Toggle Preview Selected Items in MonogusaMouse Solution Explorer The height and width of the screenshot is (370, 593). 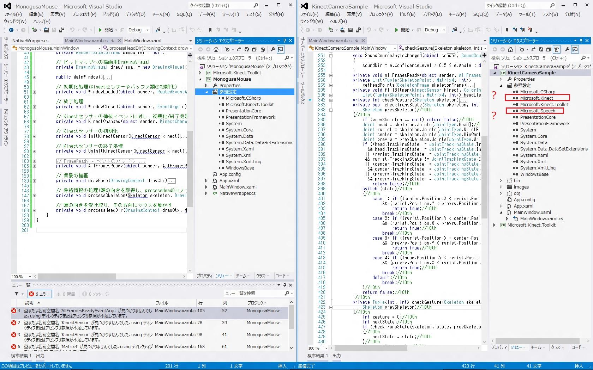(281, 49)
